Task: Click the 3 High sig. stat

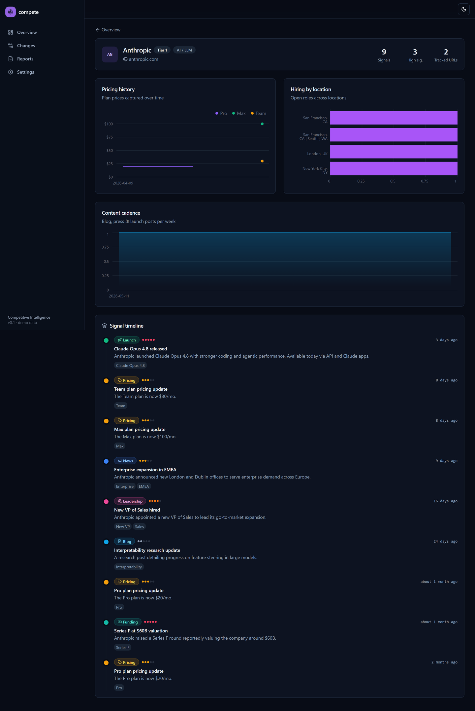Action: [x=415, y=55]
